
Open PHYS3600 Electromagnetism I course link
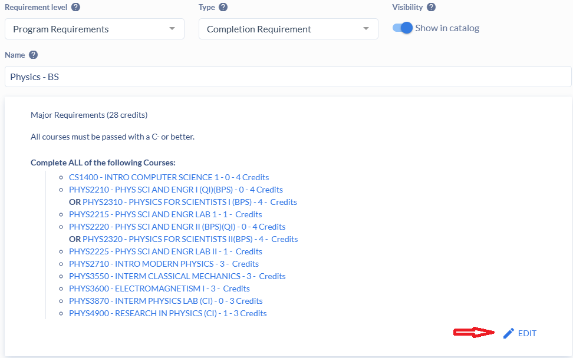click(x=159, y=289)
